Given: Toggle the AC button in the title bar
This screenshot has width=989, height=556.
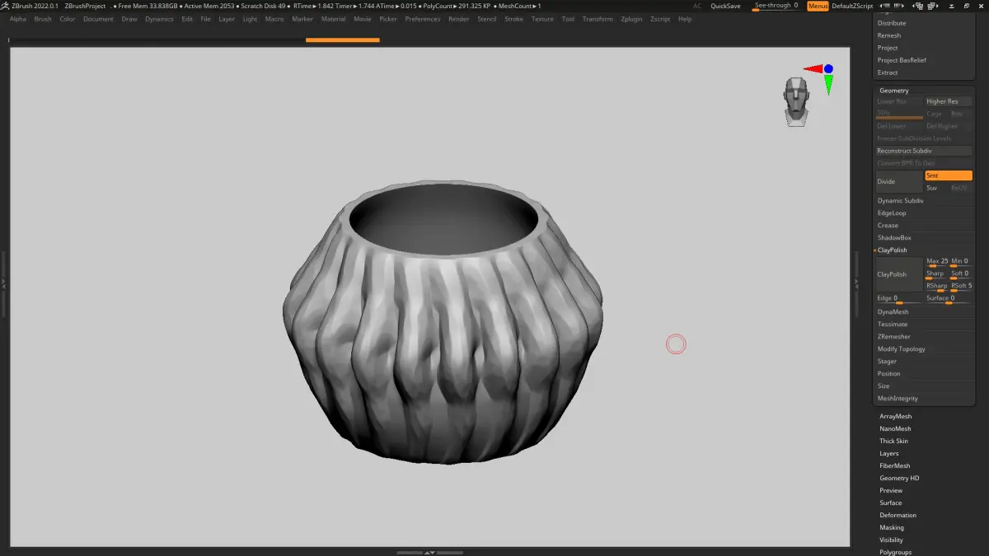Looking at the screenshot, I should point(697,6).
